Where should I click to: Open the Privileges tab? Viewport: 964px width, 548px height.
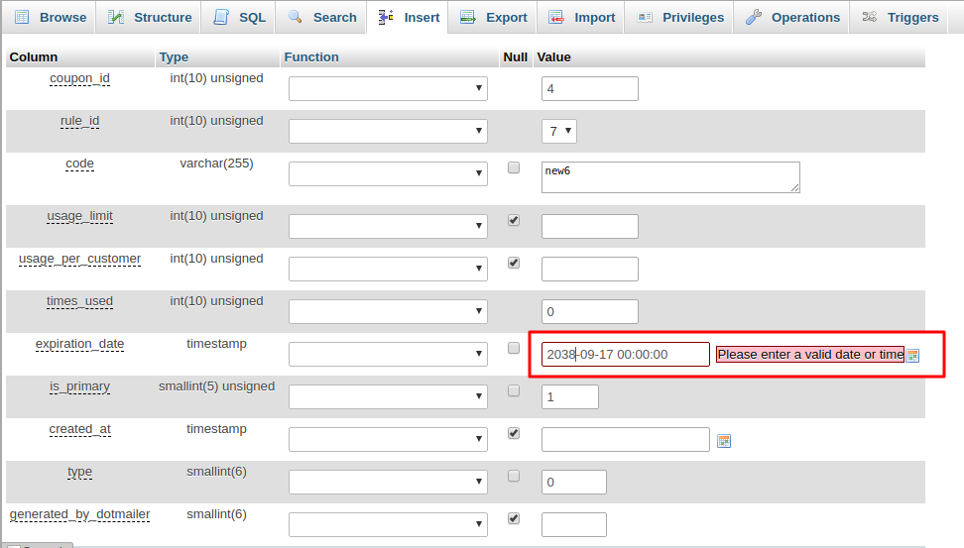click(x=679, y=17)
